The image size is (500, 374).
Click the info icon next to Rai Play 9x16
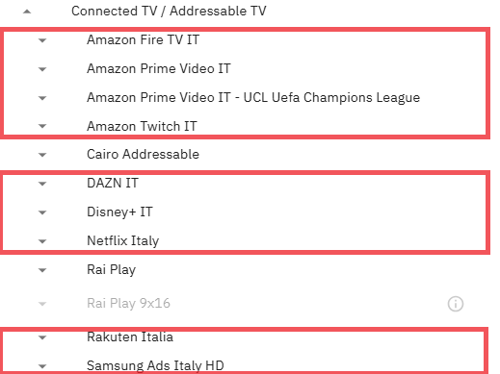pos(456,304)
